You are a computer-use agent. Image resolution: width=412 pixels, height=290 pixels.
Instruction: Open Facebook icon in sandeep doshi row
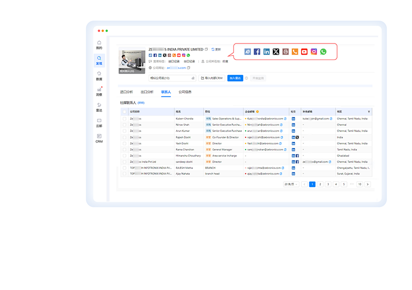(297, 162)
